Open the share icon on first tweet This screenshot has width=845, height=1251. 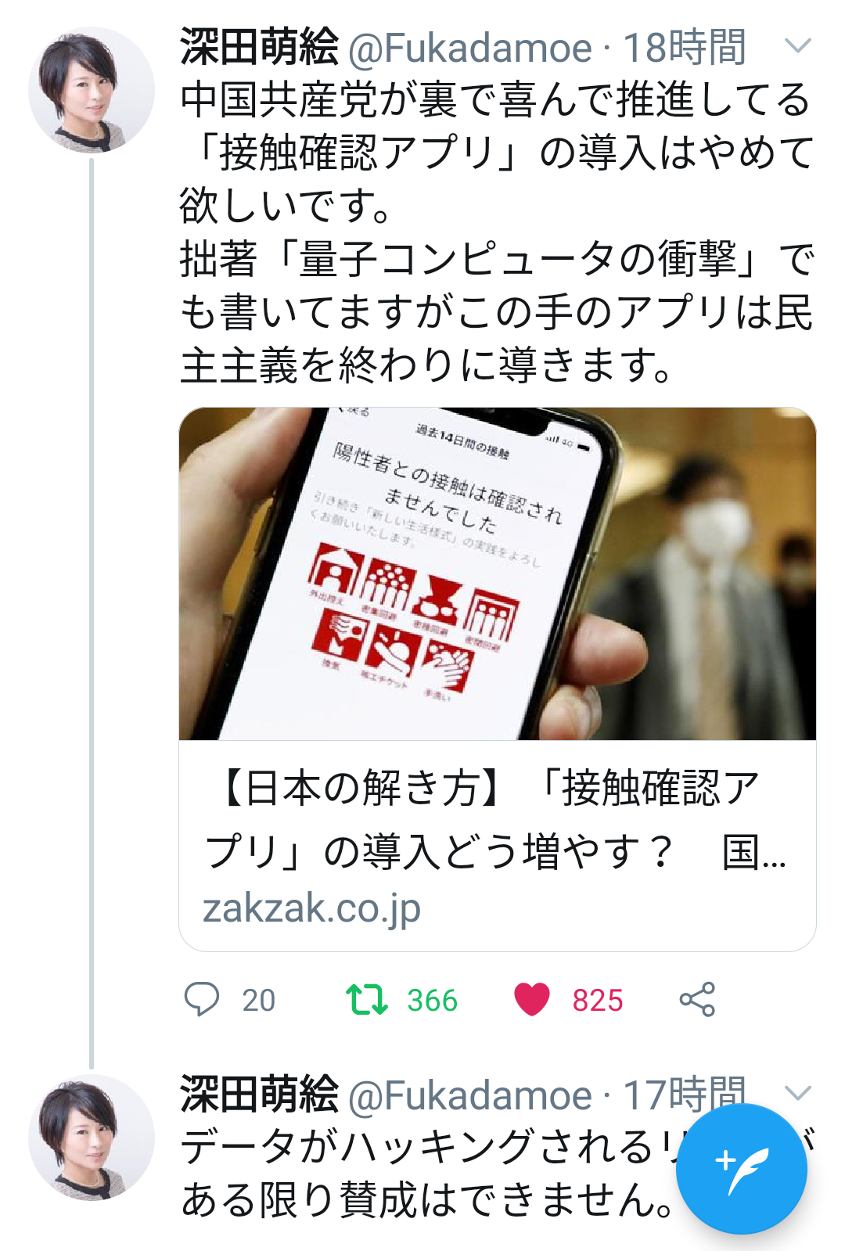coord(697,999)
